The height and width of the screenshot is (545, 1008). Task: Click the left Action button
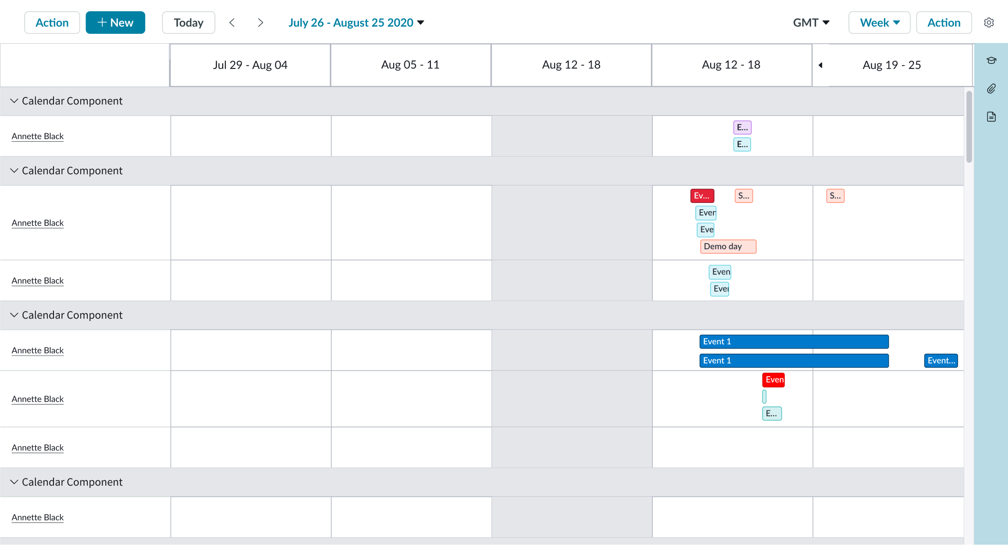click(x=52, y=22)
